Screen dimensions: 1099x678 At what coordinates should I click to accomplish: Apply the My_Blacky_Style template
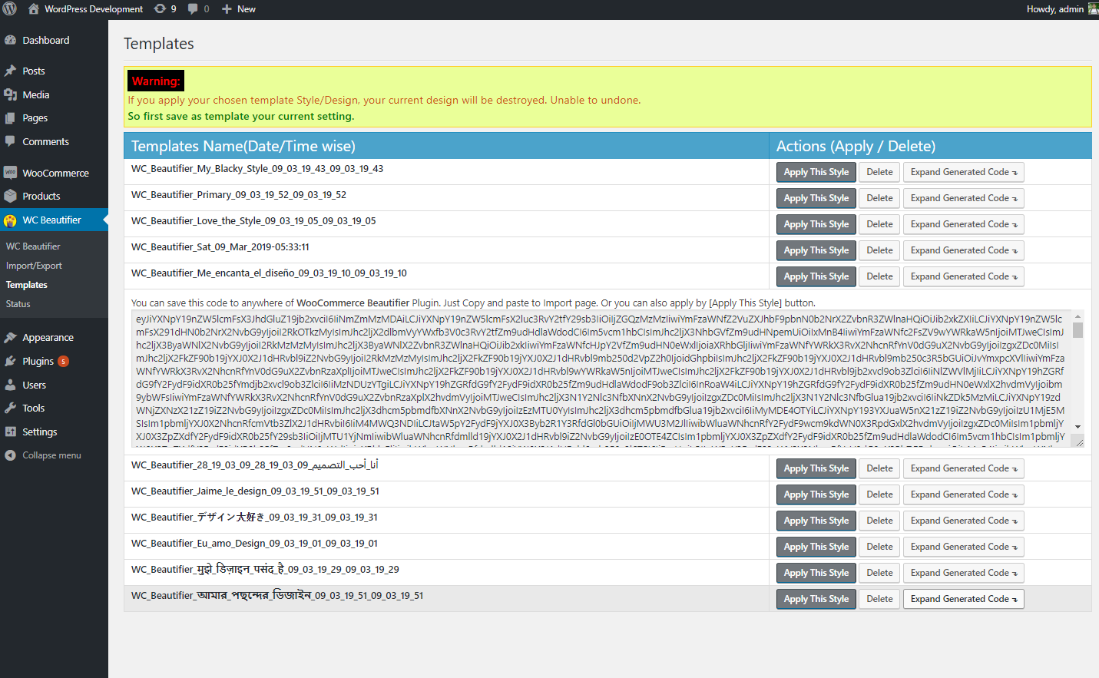tap(816, 172)
